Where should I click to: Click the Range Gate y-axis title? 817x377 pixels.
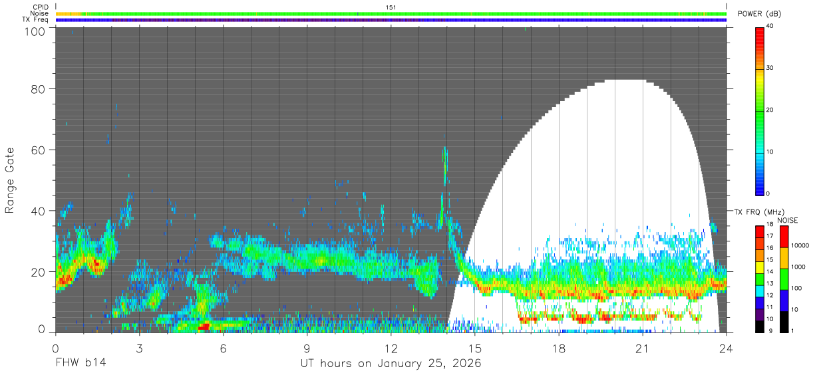[x=10, y=180]
